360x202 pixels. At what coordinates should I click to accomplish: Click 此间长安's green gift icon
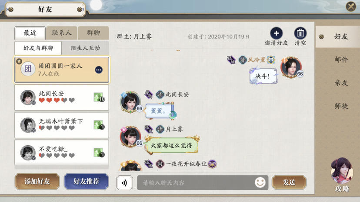[x=99, y=98]
